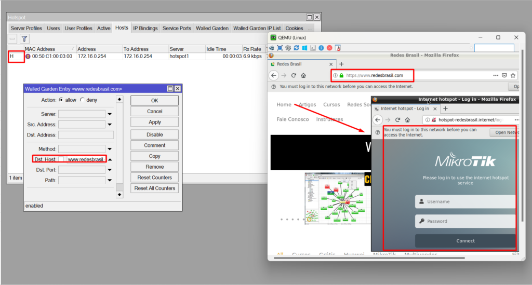This screenshot has width=532, height=285.
Task: Click the Windows logo icon in QEMU toolbar
Action: click(304, 48)
